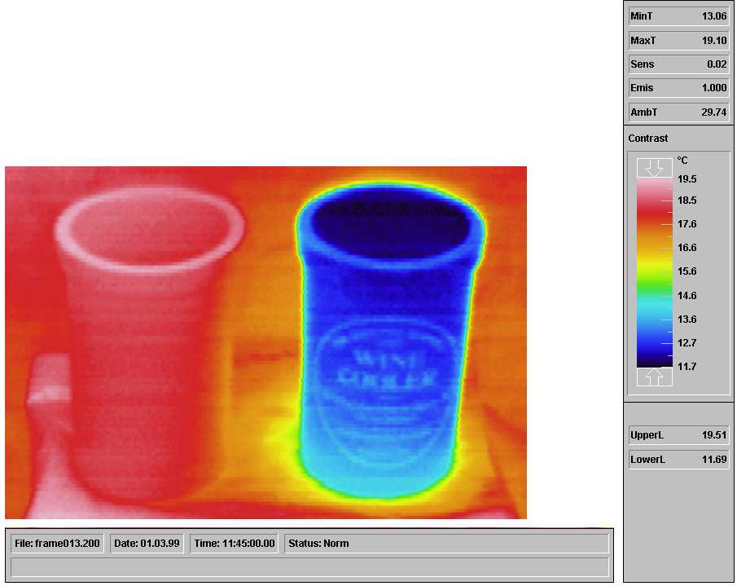This screenshot has width=737, height=586.
Task: Click the Contrast label
Action: [x=647, y=139]
